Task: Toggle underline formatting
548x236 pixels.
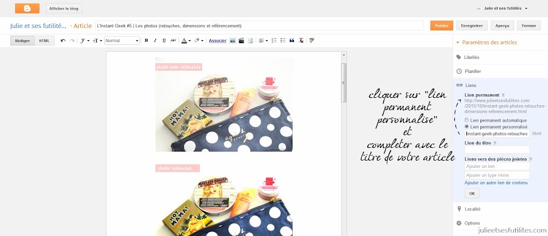Action: (164, 41)
